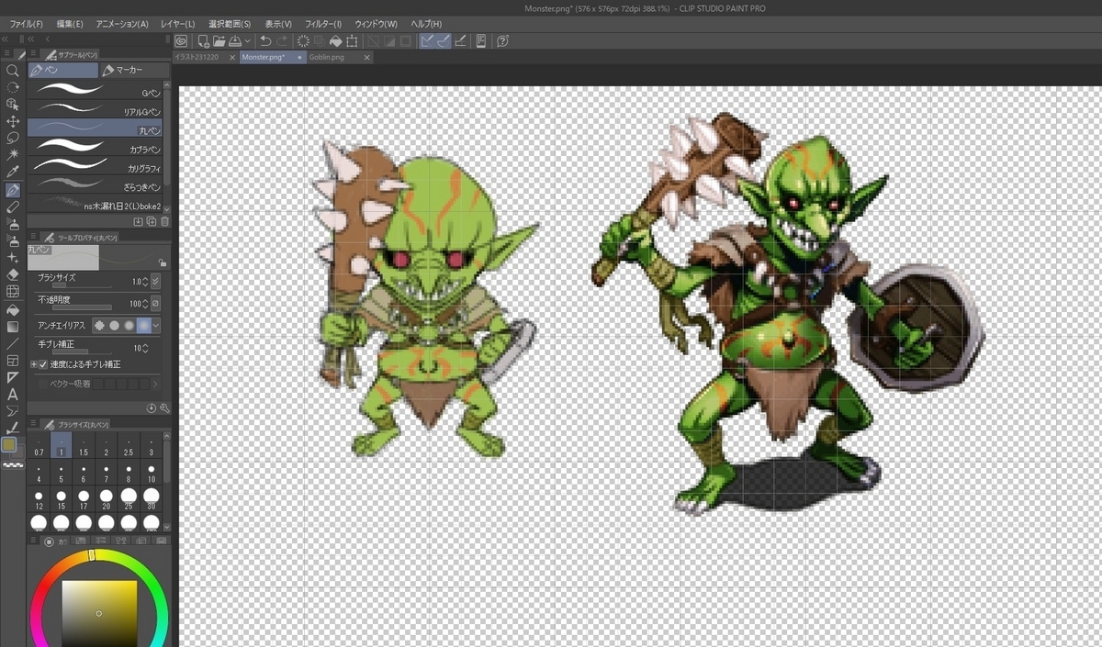Switch to the イラスト231220 canvas tab
The width and height of the screenshot is (1102, 647).
197,57
